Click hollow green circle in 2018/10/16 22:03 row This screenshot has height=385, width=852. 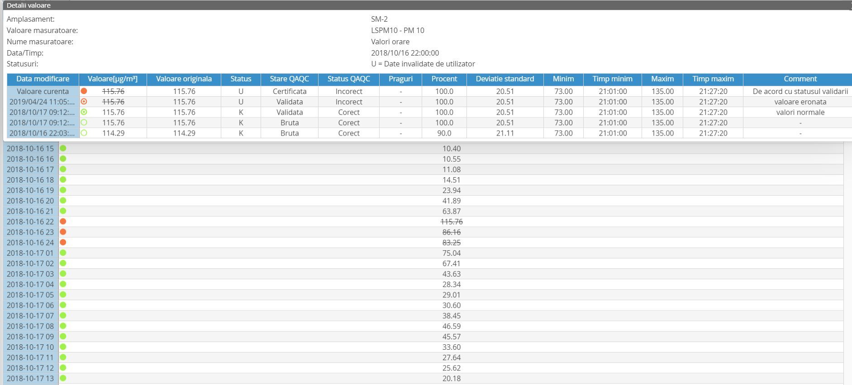pyautogui.click(x=84, y=133)
